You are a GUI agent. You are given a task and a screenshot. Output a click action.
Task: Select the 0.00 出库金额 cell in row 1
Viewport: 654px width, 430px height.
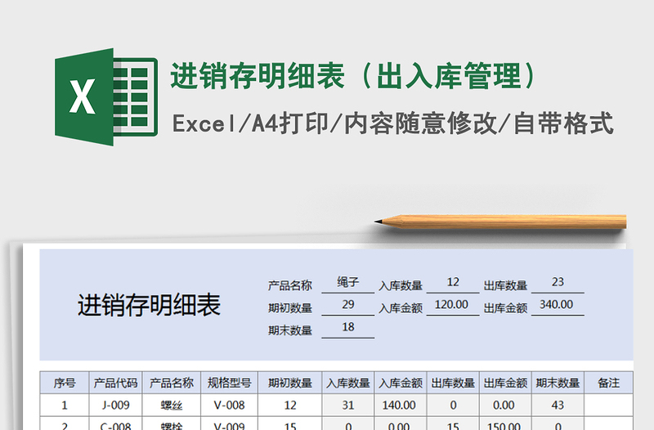505,405
